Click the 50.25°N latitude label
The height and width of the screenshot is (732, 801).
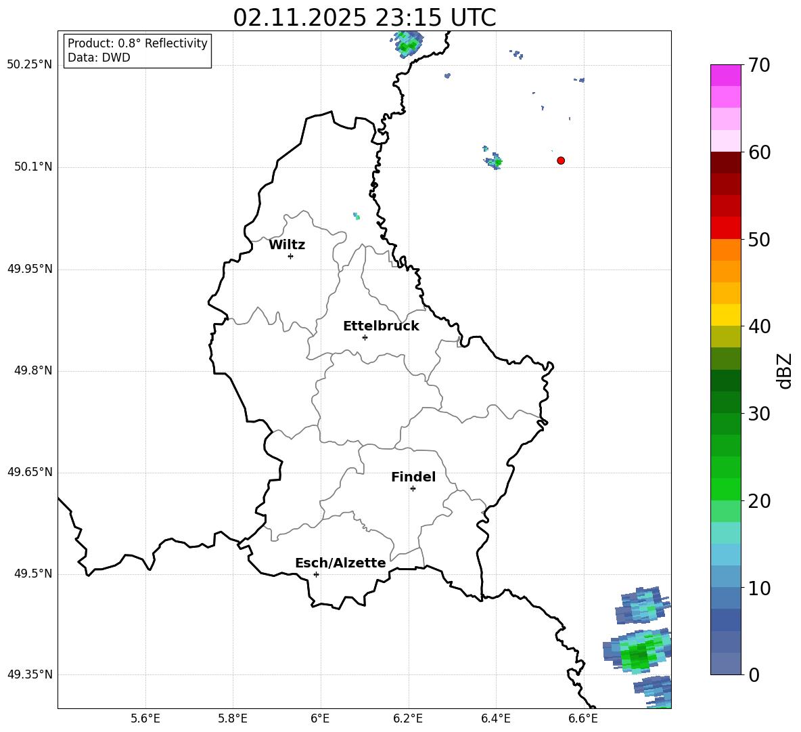point(29,65)
